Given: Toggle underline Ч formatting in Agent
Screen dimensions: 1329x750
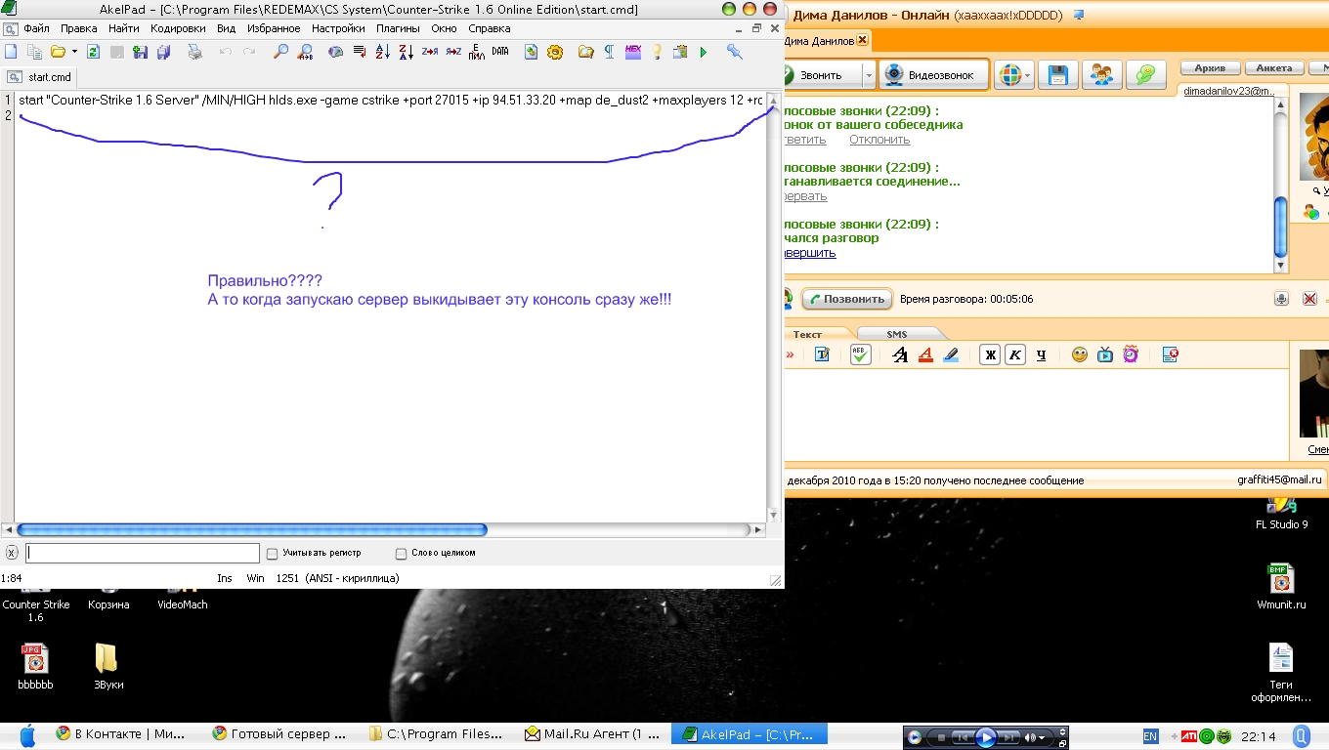Looking at the screenshot, I should [x=1042, y=355].
